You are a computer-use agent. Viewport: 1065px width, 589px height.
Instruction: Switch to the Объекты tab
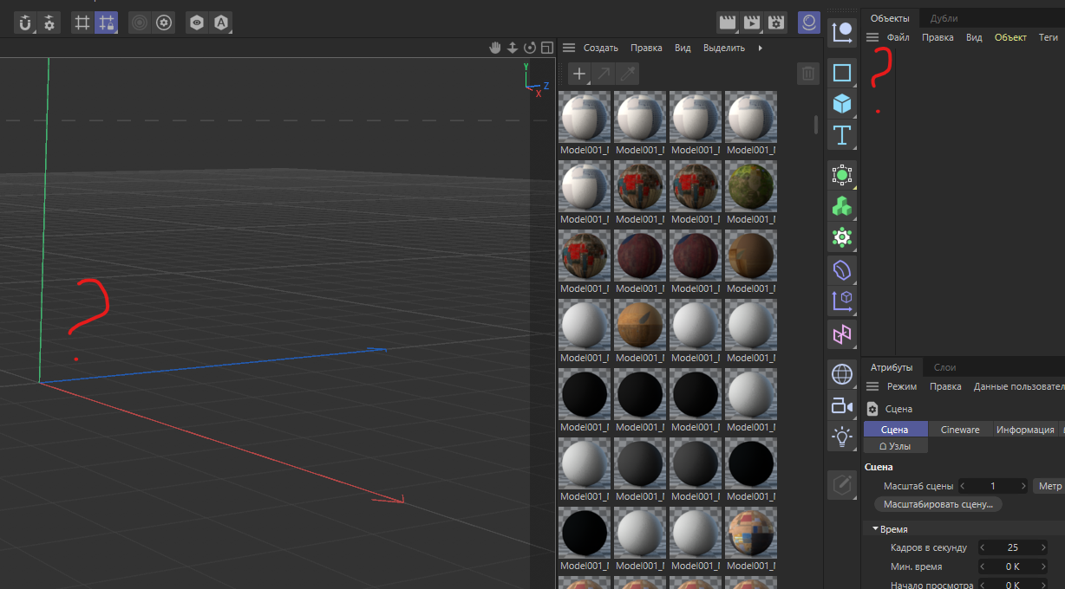(890, 18)
